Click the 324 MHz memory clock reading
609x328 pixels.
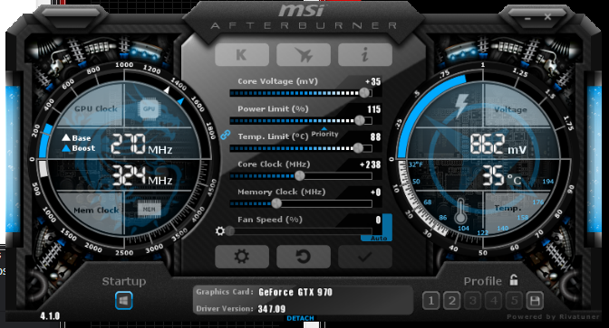point(142,175)
